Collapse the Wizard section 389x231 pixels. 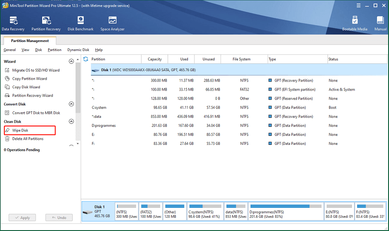[x=71, y=61]
